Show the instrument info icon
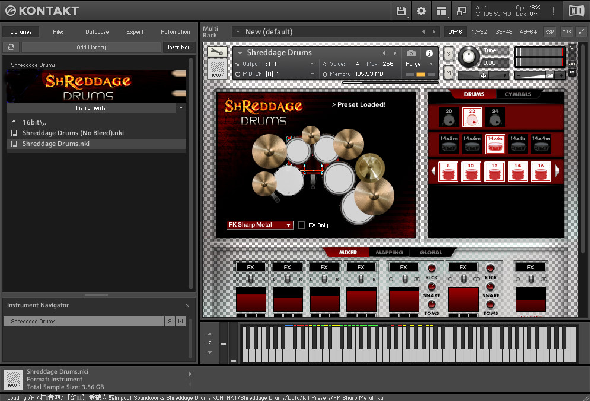Viewport: 590px width, 401px height. point(429,53)
